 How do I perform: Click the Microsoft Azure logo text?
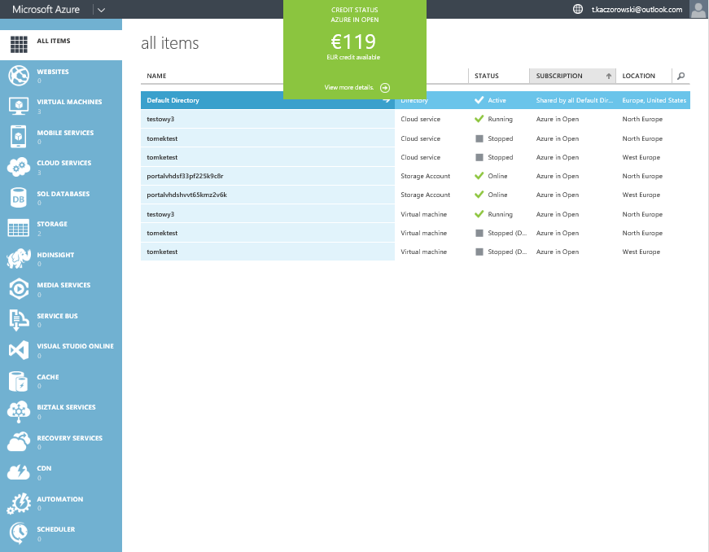coord(46,10)
